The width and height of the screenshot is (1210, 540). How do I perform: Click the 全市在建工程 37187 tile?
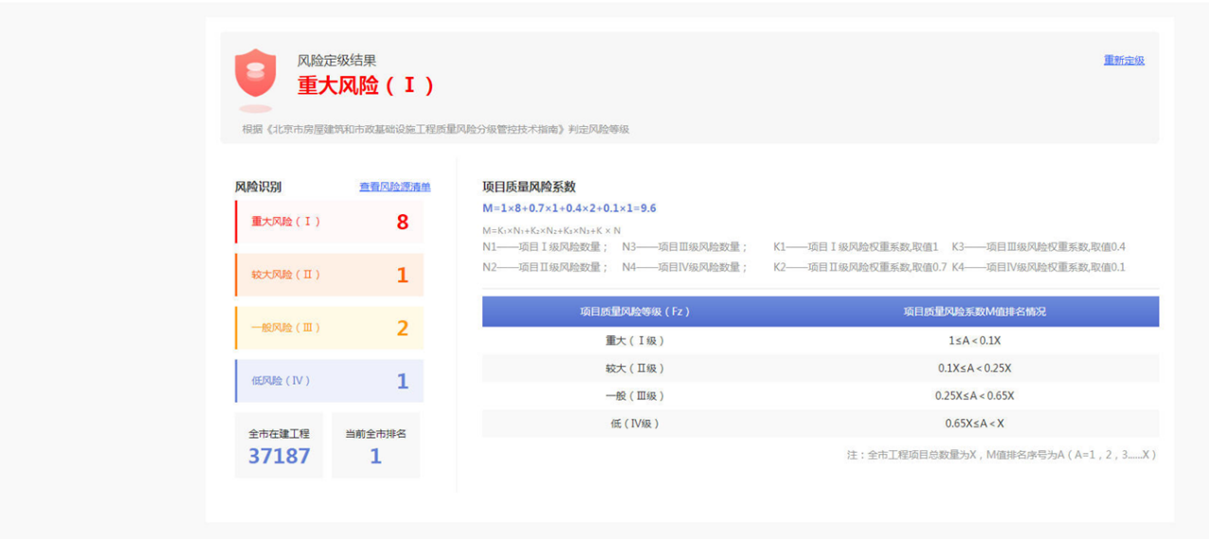point(280,445)
